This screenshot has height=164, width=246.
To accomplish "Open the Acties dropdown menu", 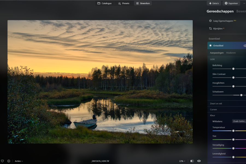I will 19,161.
